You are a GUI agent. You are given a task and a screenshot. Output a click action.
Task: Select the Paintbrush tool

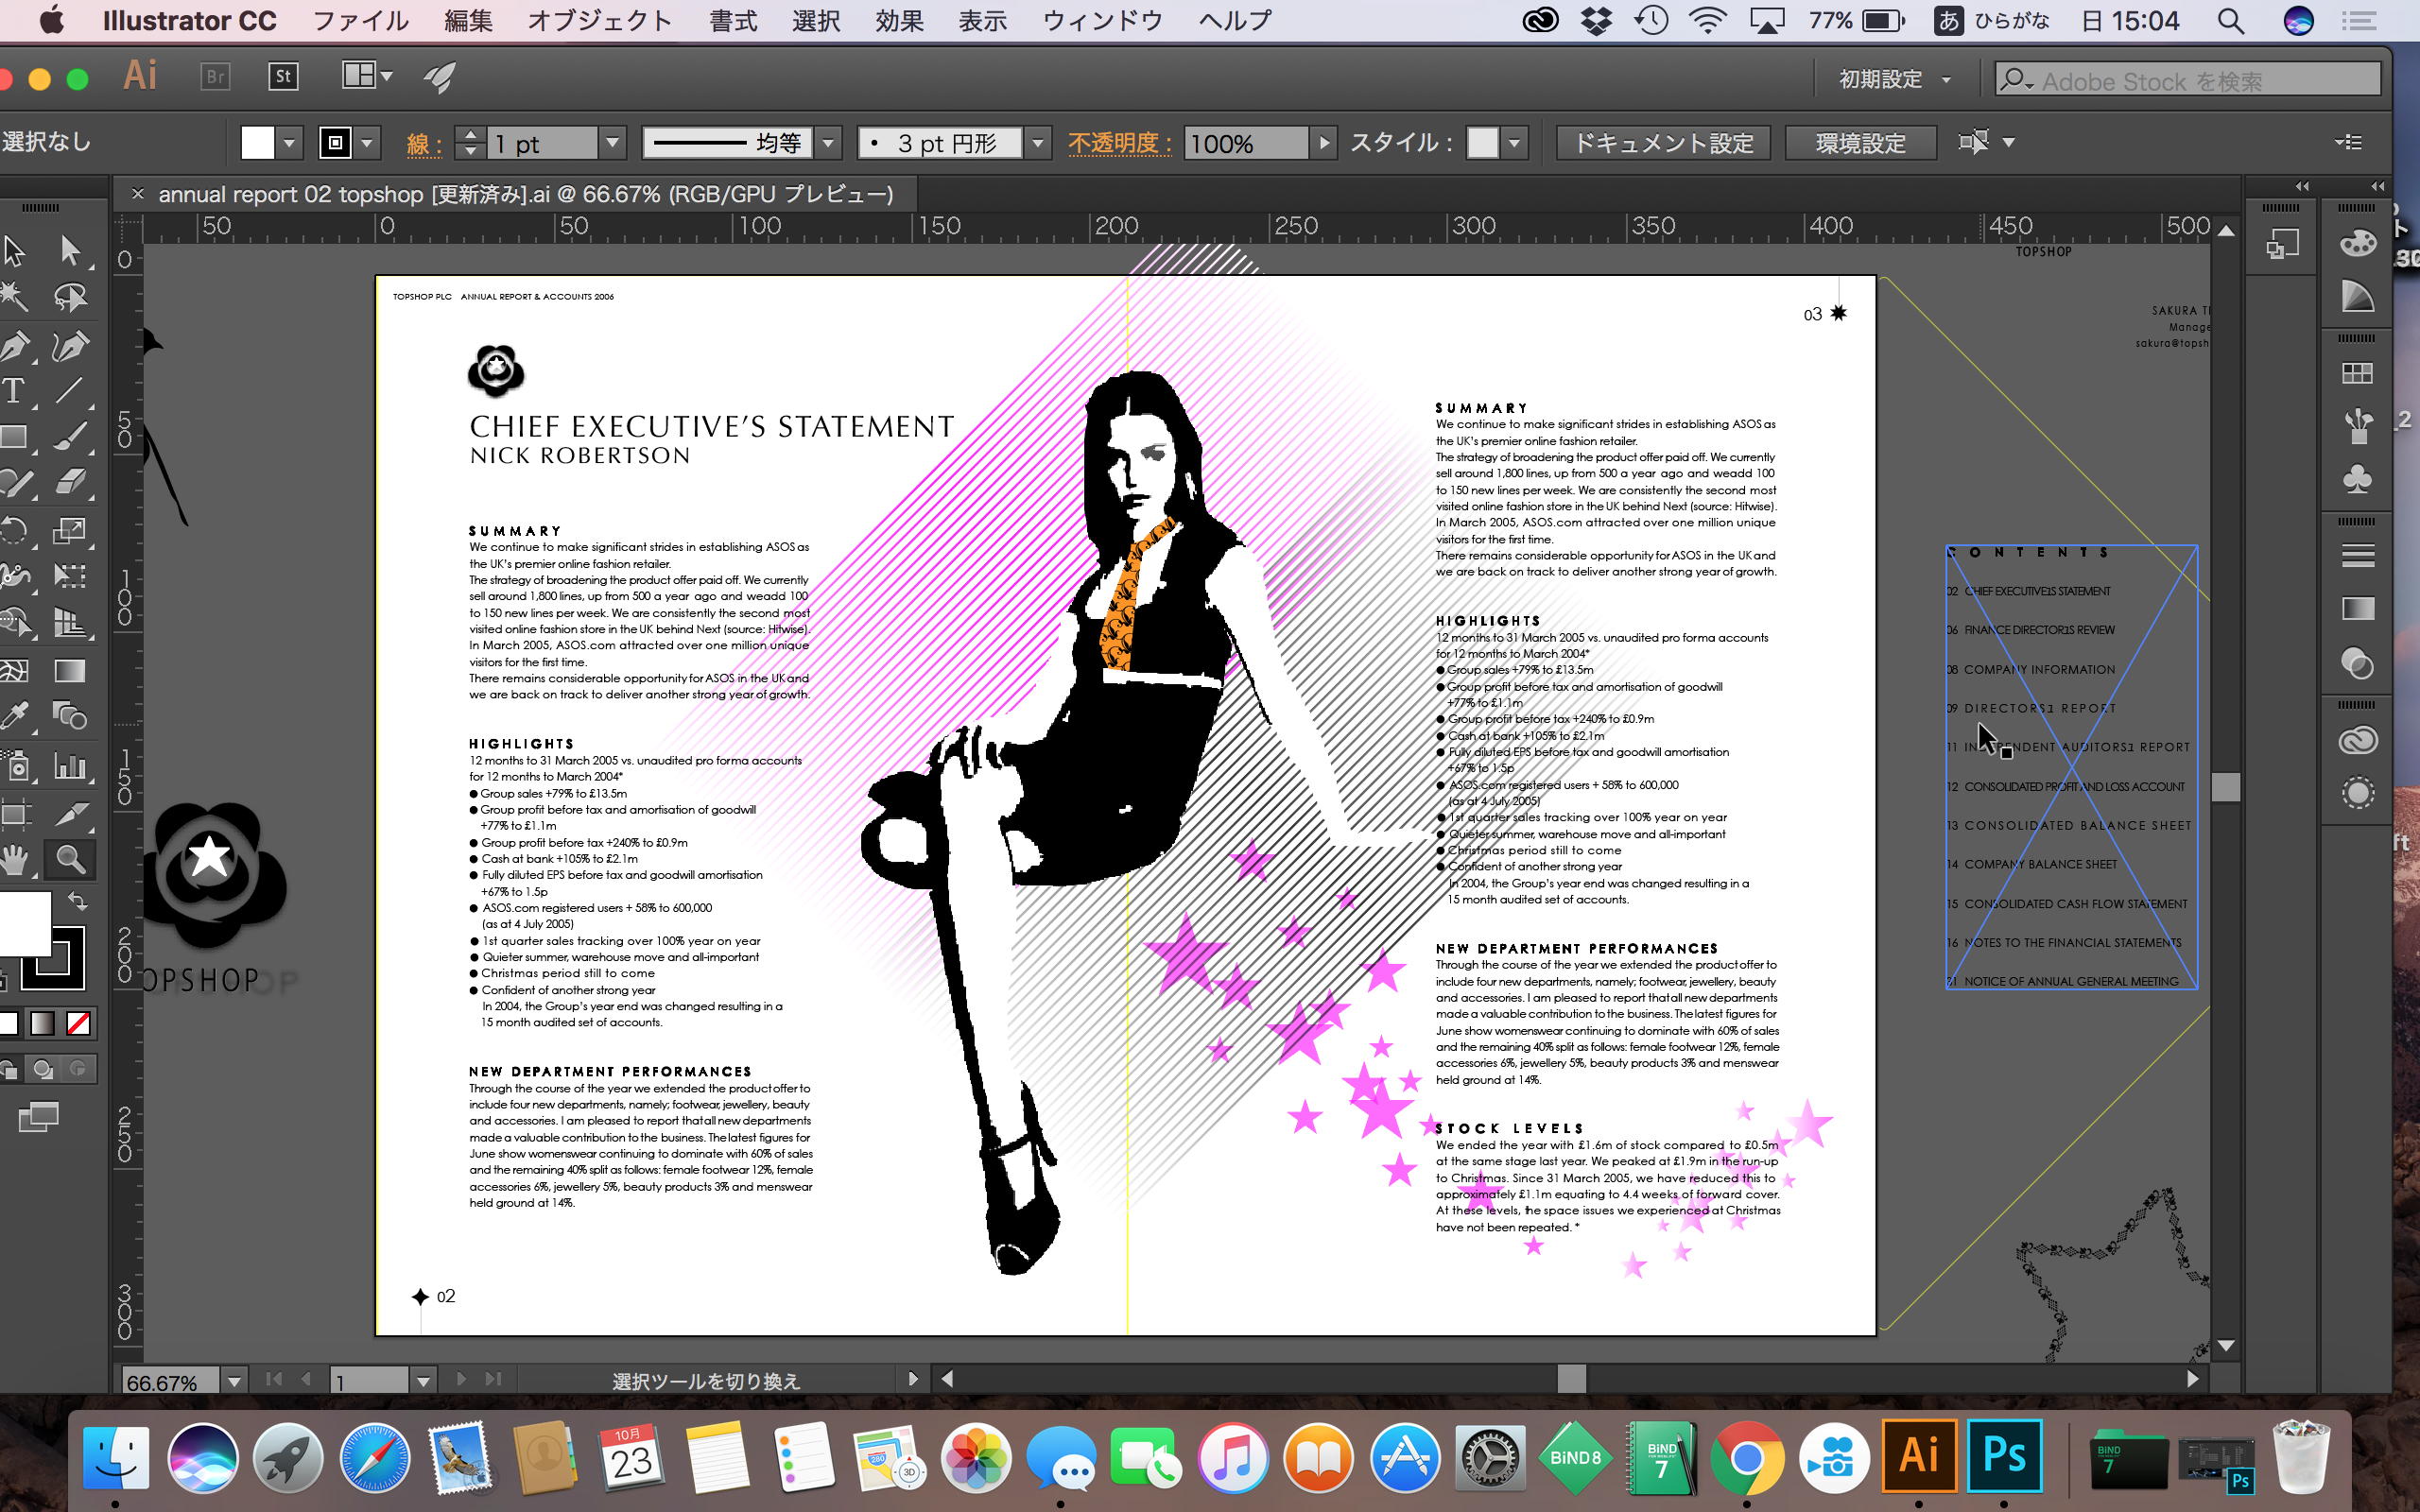click(70, 437)
